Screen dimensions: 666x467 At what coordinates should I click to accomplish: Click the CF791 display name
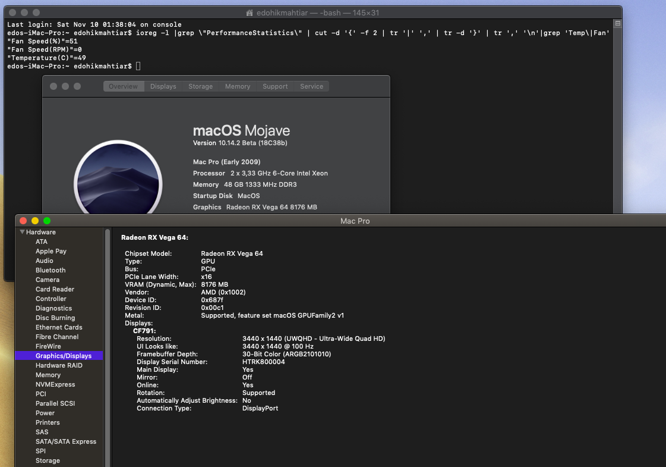pos(144,331)
